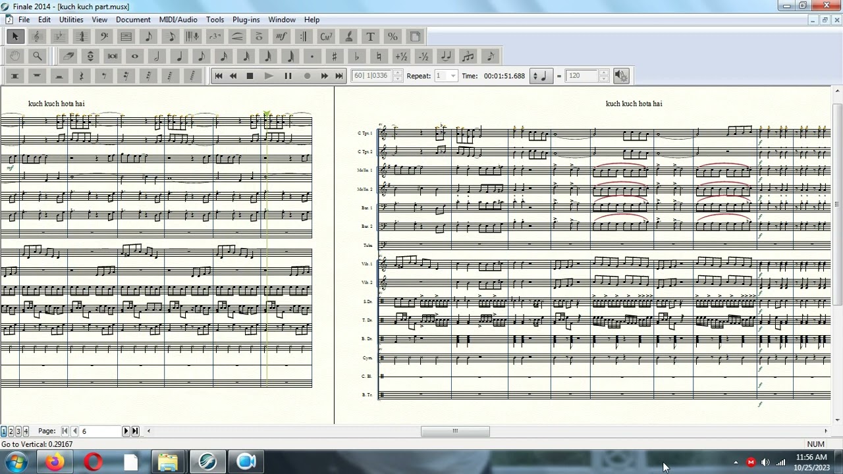Select the Tuplet tool
Screen dimensions: 843x474
click(x=215, y=37)
